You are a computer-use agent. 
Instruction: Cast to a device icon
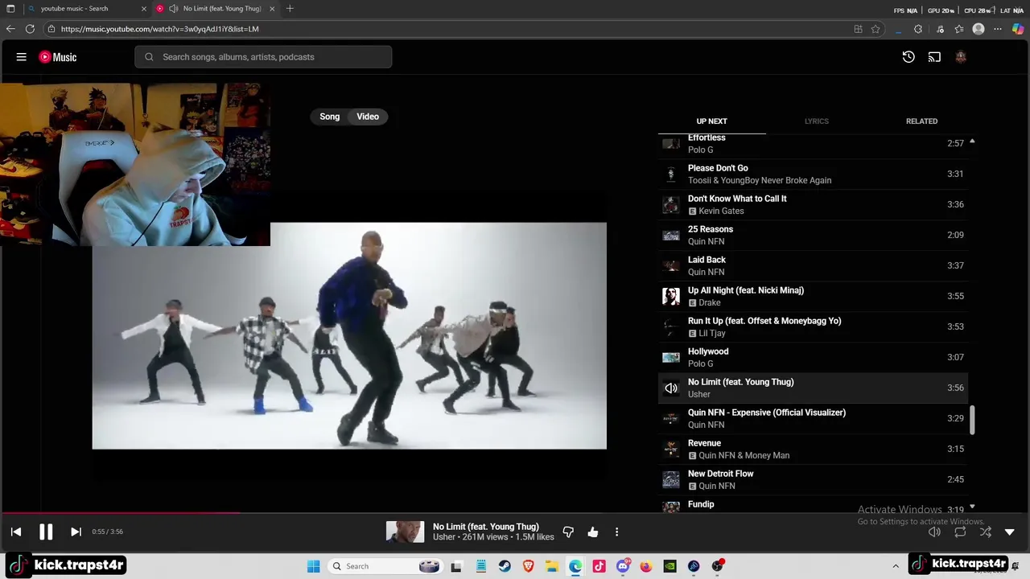coord(934,57)
